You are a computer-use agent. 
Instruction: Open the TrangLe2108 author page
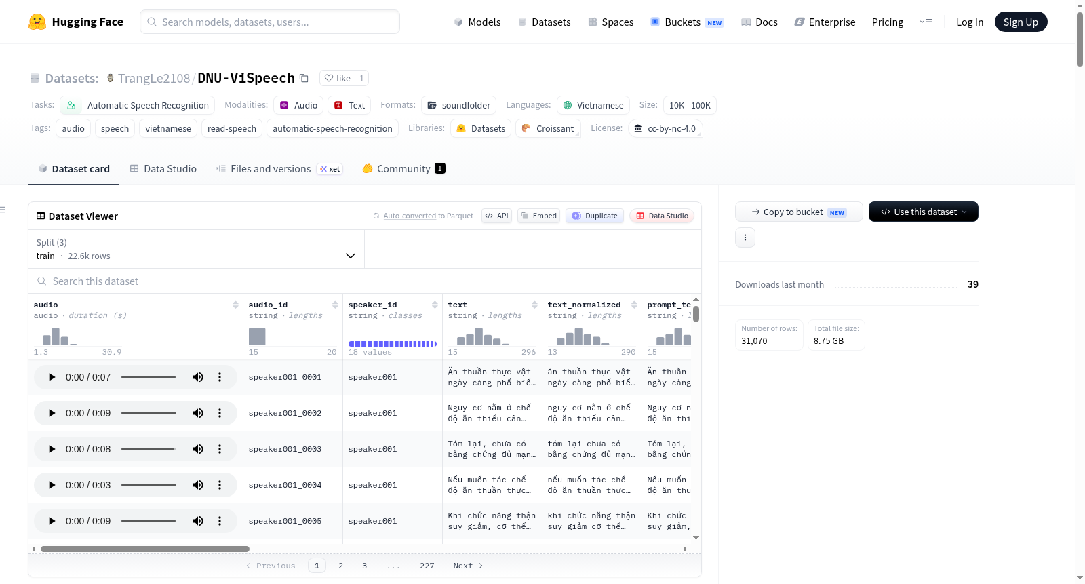[x=154, y=78]
